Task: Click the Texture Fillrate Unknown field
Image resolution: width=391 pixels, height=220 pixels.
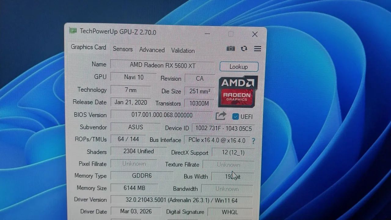Action: (228, 165)
